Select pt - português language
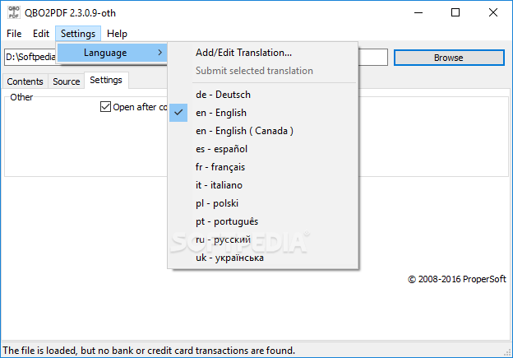The height and width of the screenshot is (358, 513). (x=262, y=221)
